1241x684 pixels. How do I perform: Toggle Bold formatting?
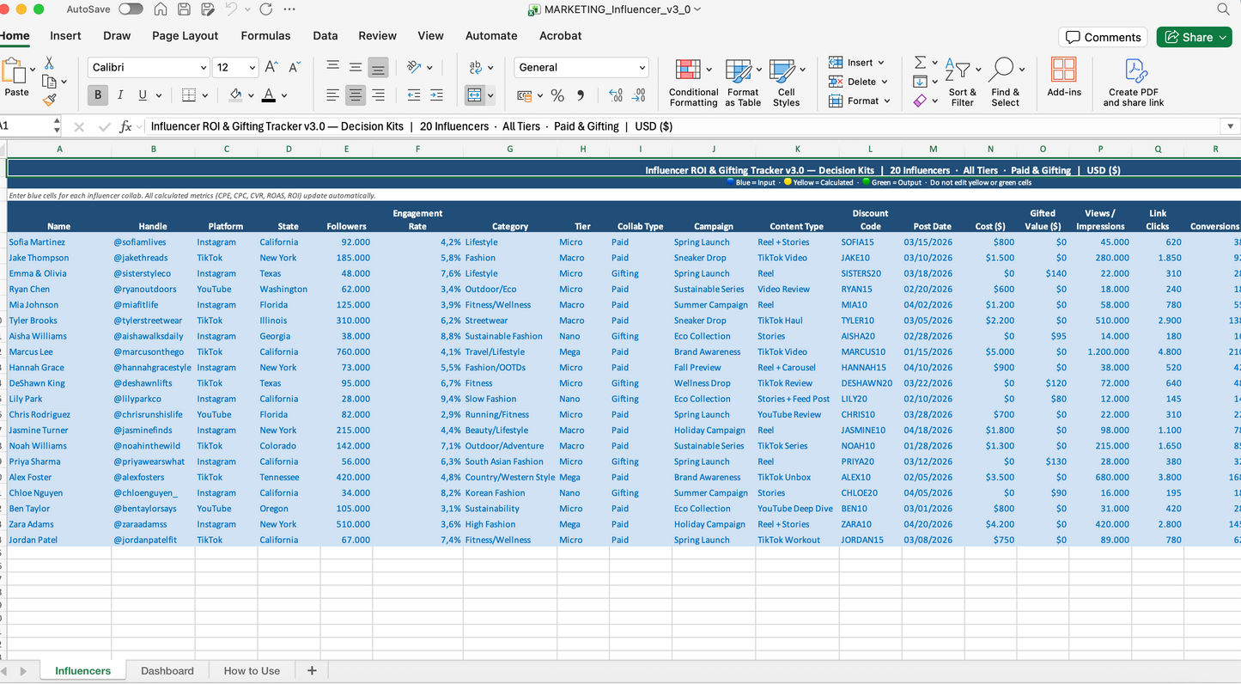pos(98,95)
